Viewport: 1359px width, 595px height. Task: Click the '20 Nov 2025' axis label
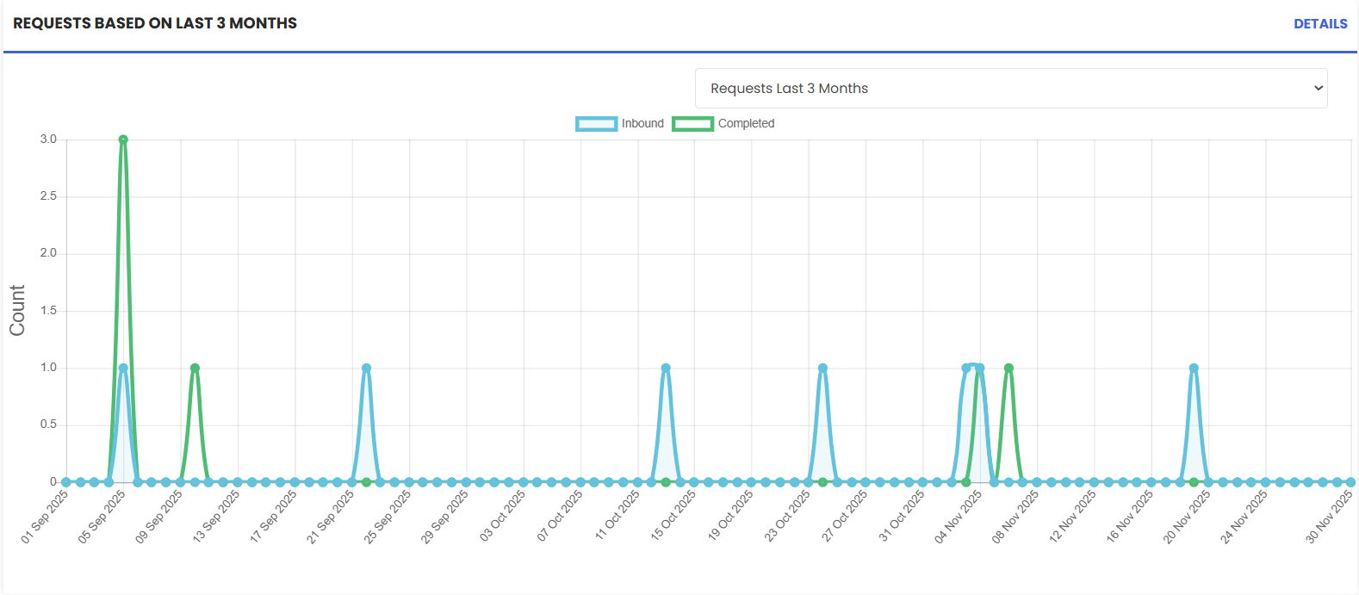click(x=1187, y=517)
